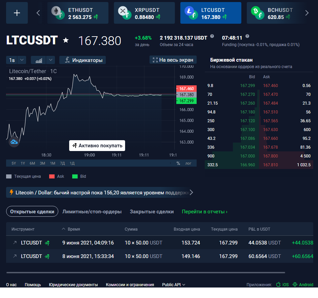Screen dimensions: 318x298
Task: Follow the Перейти в отчеты link
Action: point(204,212)
